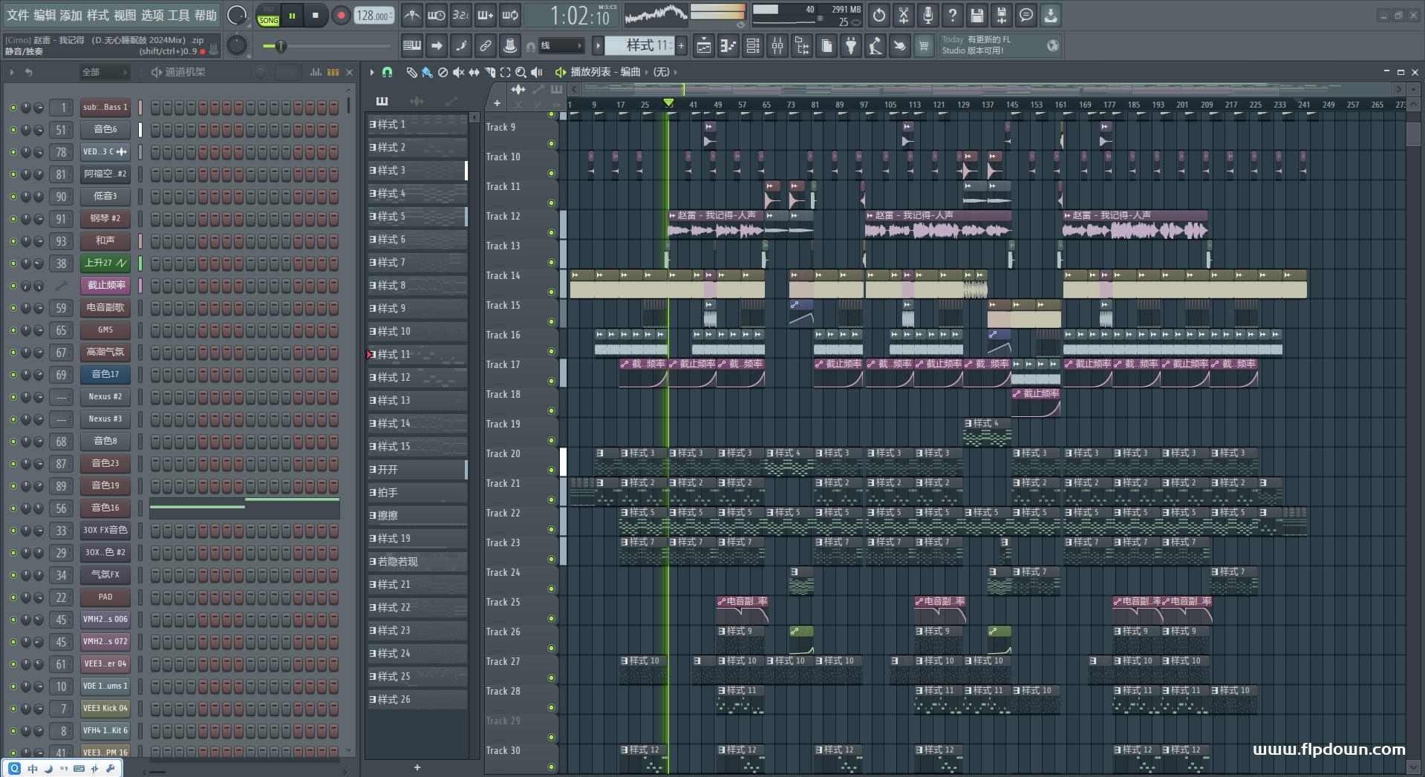Toggle the PAT/SONG mode switch
The width and height of the screenshot is (1425, 777).
click(x=268, y=16)
